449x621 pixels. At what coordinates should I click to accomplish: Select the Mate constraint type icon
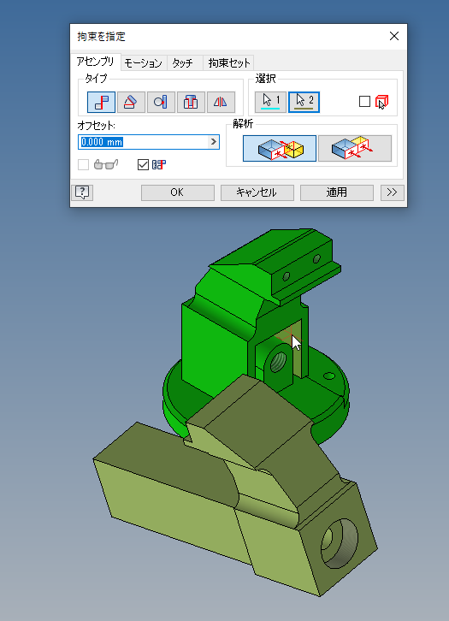[102, 102]
